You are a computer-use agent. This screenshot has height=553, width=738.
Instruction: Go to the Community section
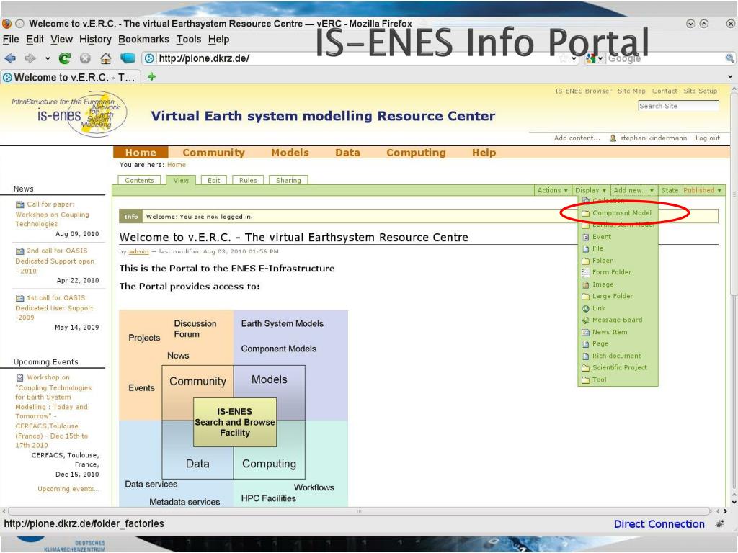click(x=213, y=153)
